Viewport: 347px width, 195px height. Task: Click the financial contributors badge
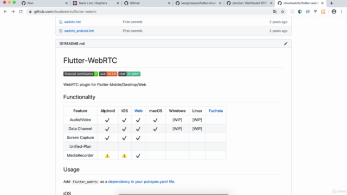[x=81, y=74]
